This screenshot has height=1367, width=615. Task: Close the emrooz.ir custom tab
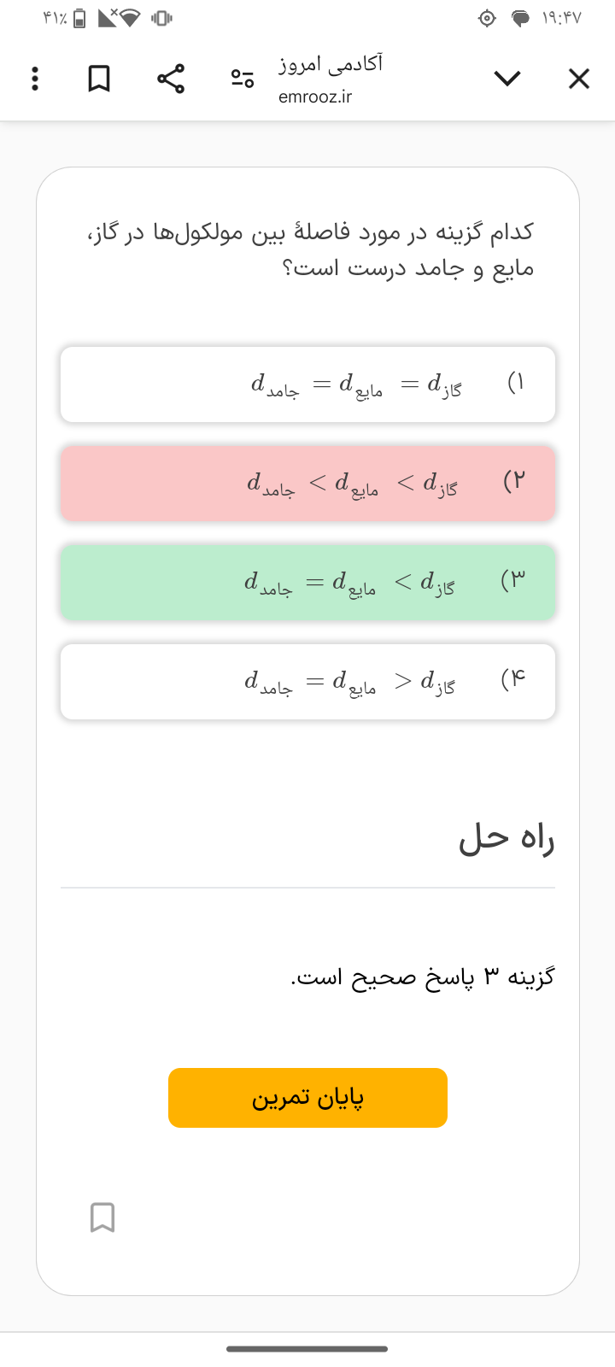coord(579,79)
